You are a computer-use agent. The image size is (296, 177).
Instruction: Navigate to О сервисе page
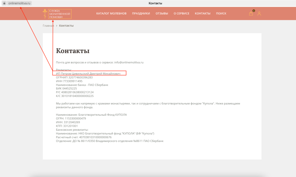point(181,14)
